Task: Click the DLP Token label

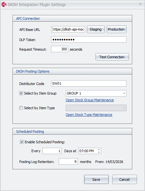Action: click(27, 40)
